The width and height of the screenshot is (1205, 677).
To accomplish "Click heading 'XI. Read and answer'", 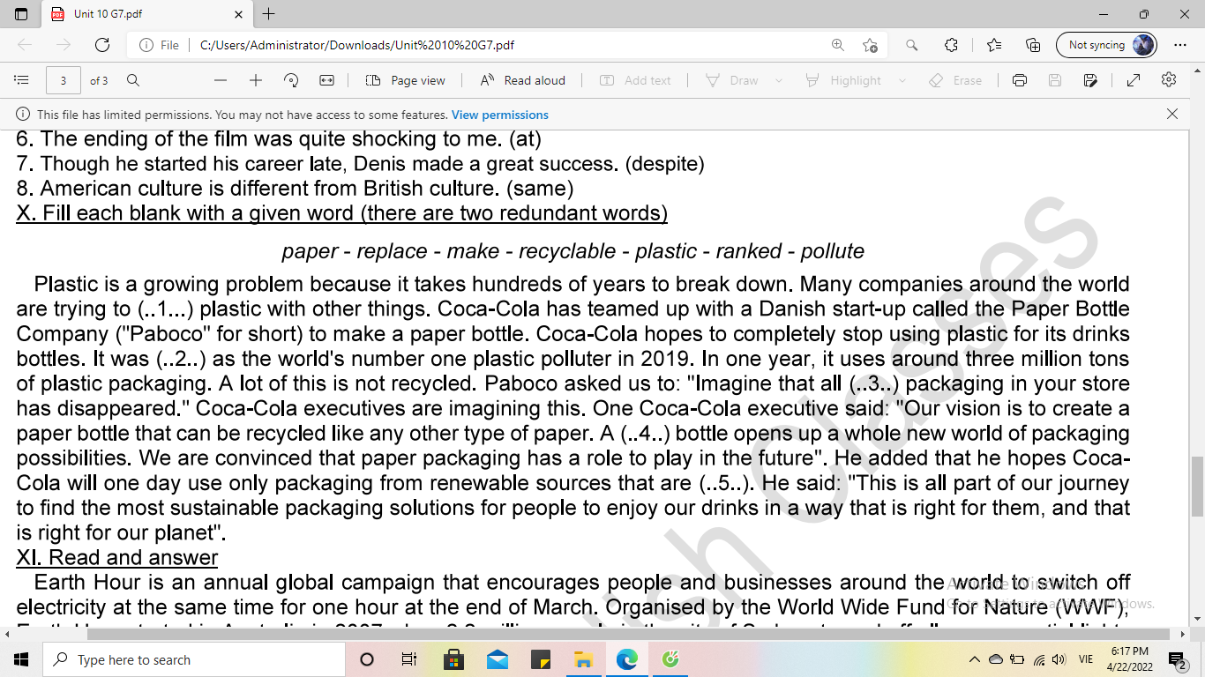I will pos(117,558).
